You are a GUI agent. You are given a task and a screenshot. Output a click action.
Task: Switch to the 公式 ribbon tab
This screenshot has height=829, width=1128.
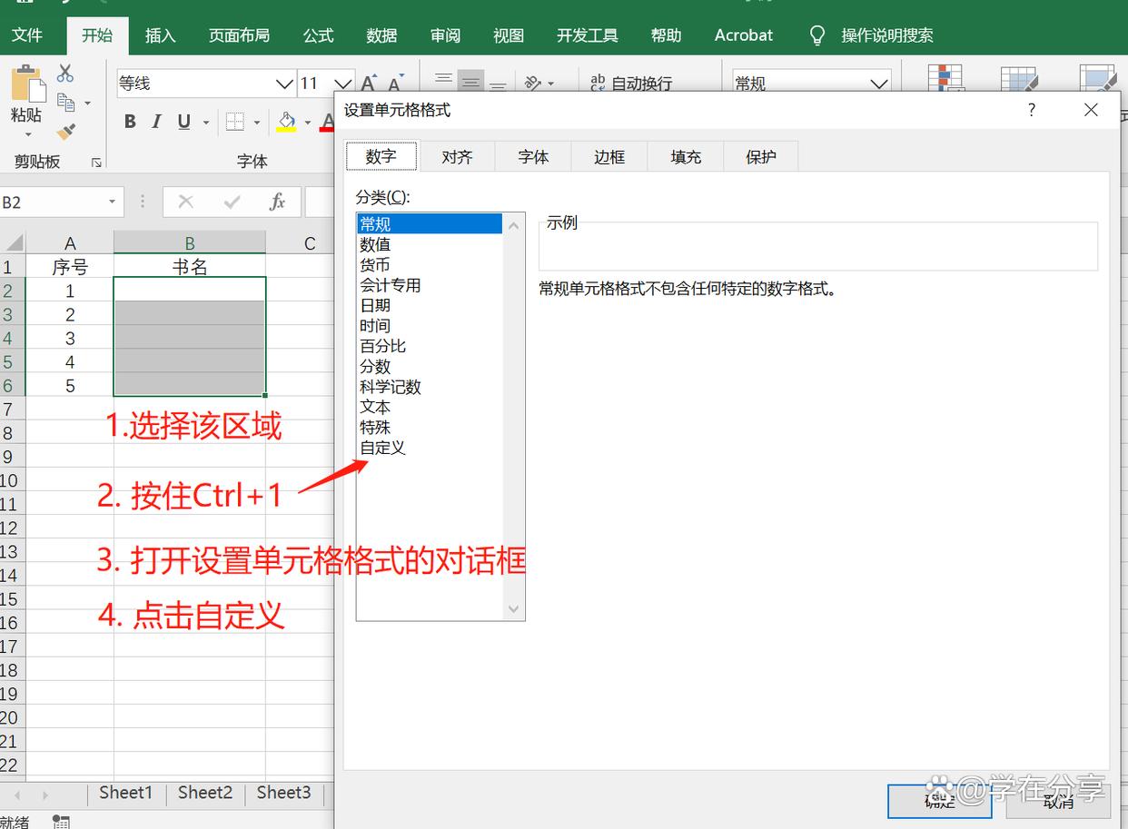click(318, 35)
